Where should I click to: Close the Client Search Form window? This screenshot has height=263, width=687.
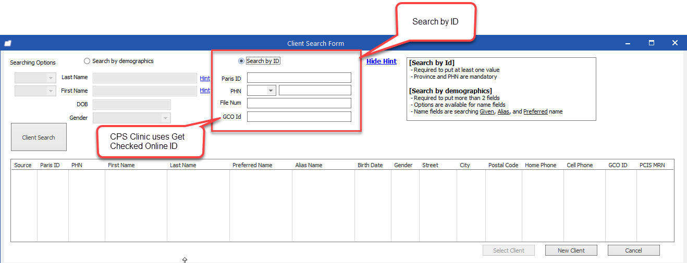(x=675, y=43)
